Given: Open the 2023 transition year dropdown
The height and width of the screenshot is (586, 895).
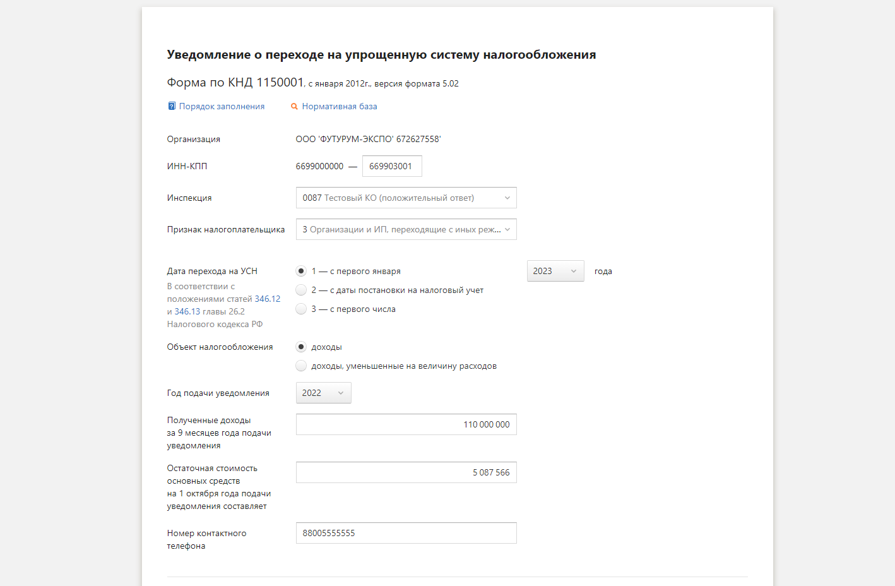Looking at the screenshot, I should (555, 271).
